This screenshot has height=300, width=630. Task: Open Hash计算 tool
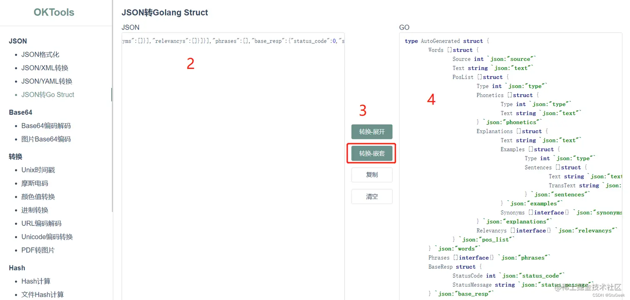click(36, 282)
